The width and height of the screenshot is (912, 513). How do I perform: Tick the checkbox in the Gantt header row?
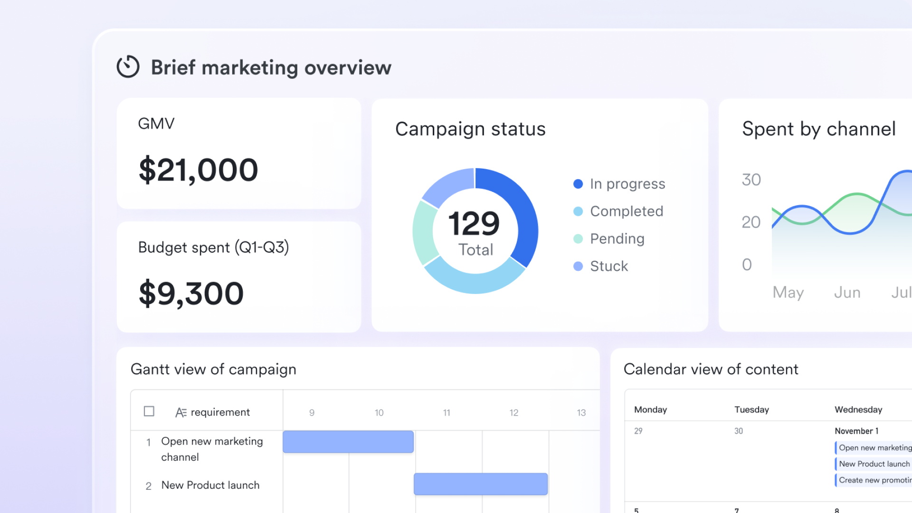(149, 411)
